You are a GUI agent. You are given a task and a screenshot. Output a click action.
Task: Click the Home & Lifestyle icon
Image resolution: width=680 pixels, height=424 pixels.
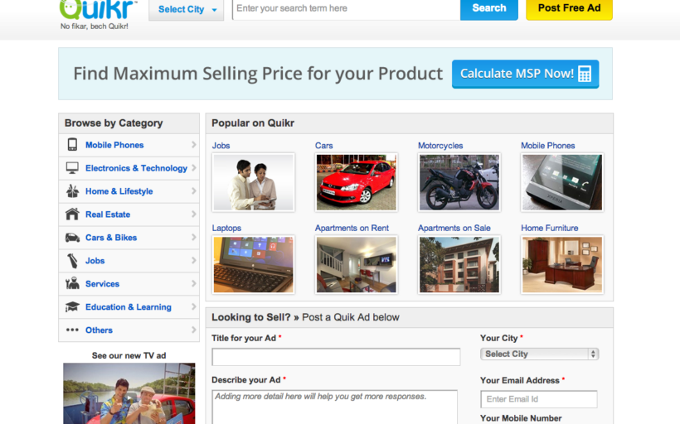point(72,191)
